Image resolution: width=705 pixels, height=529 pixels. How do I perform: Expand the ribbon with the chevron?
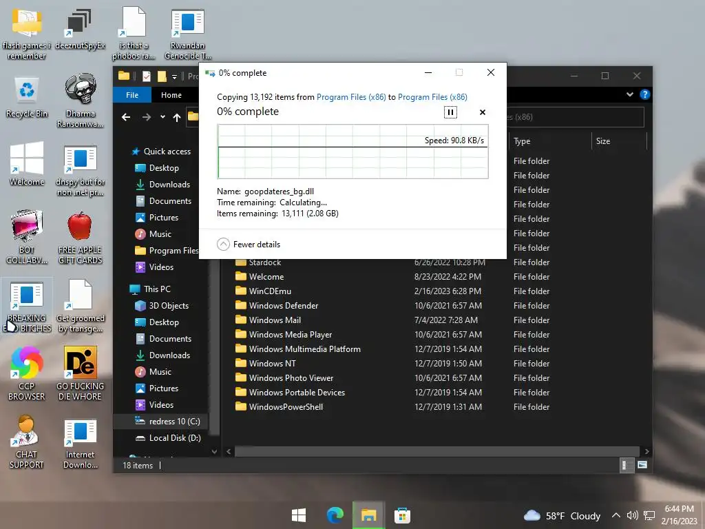(x=629, y=94)
